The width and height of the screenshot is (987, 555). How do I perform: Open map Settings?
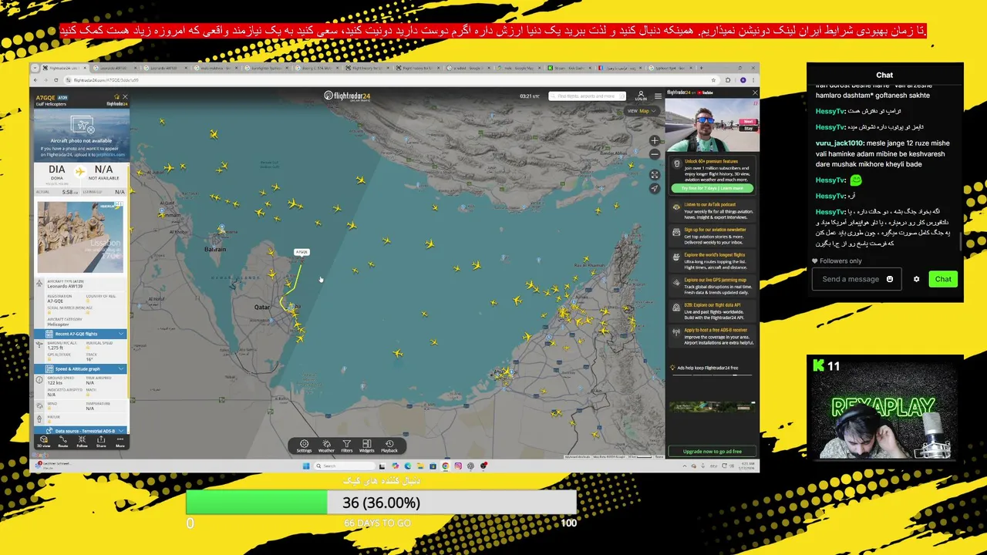(304, 446)
